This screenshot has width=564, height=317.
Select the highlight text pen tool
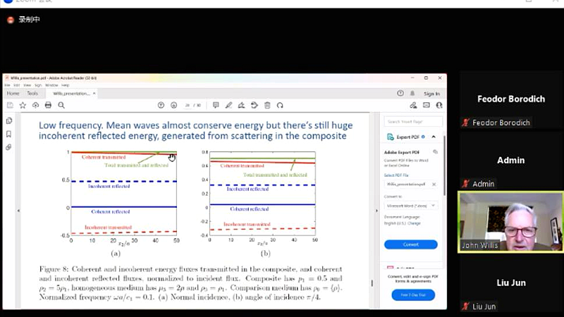[228, 105]
